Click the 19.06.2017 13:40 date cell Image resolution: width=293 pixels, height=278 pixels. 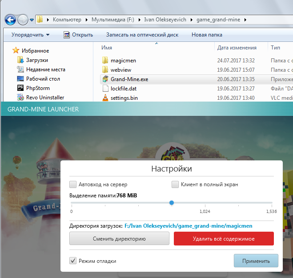pos(236,98)
